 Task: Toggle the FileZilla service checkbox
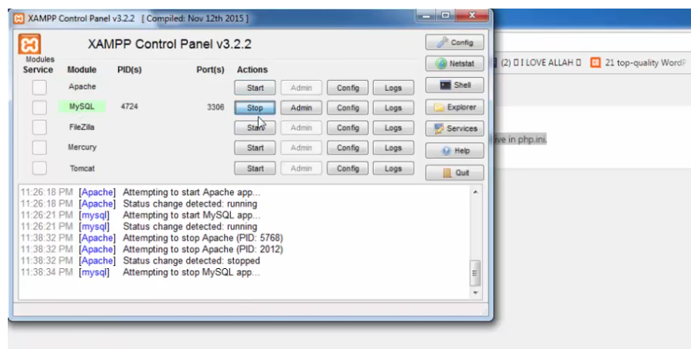[x=39, y=127]
